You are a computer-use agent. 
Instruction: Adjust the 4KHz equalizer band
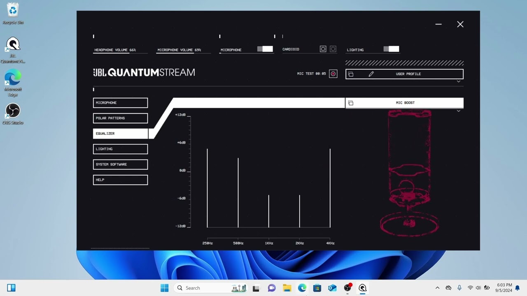click(x=330, y=188)
